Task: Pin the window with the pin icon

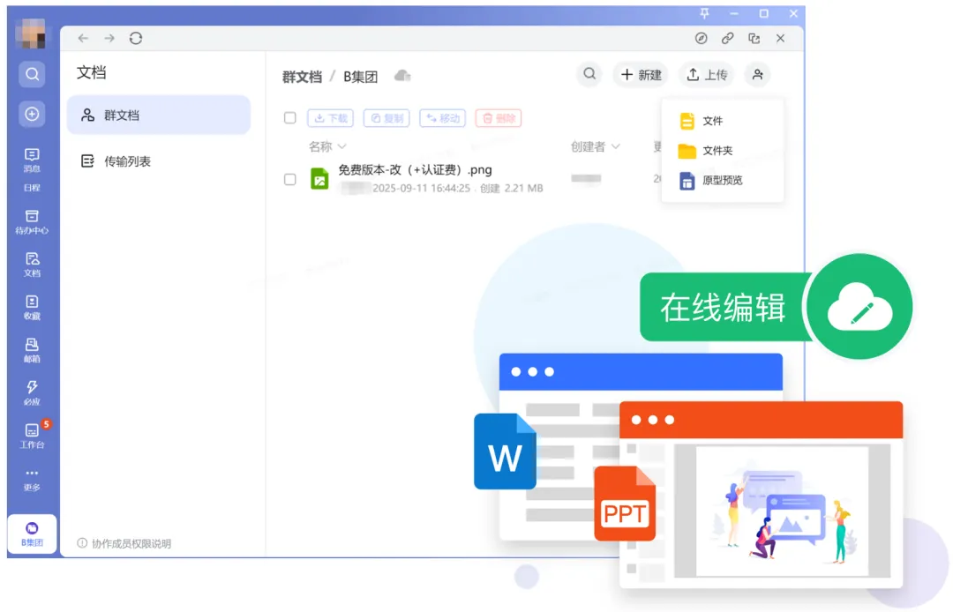Action: tap(704, 12)
